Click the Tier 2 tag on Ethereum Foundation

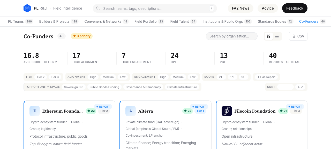click(x=104, y=111)
